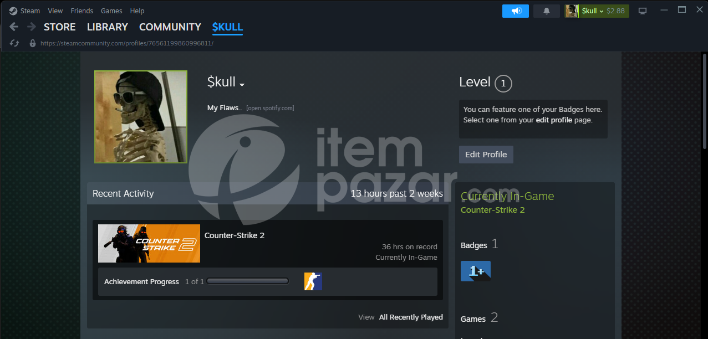Reload the page with the refresh icon
708x339 pixels.
tap(15, 43)
